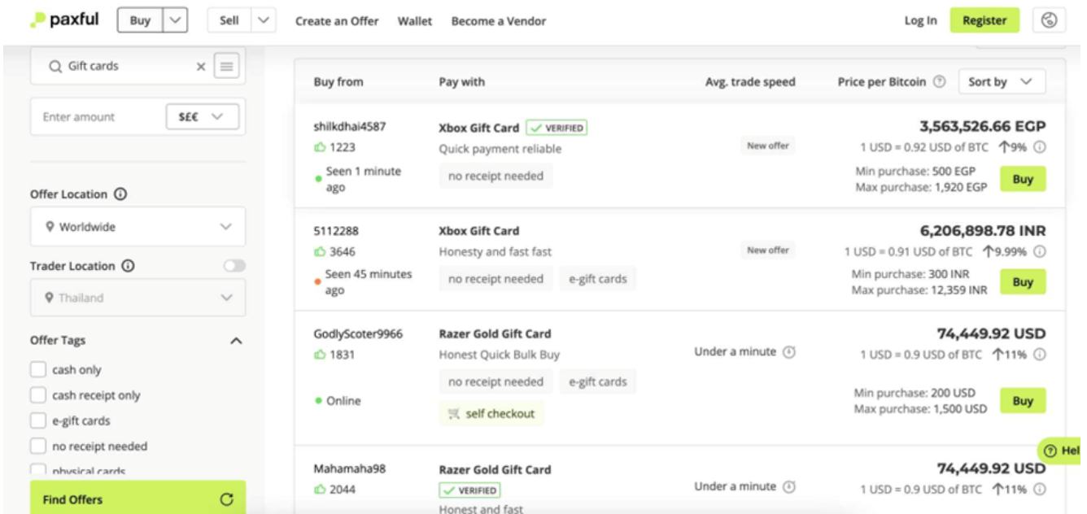
Task: Click e-gift cards tag on 5112288's offer
Action: (598, 279)
